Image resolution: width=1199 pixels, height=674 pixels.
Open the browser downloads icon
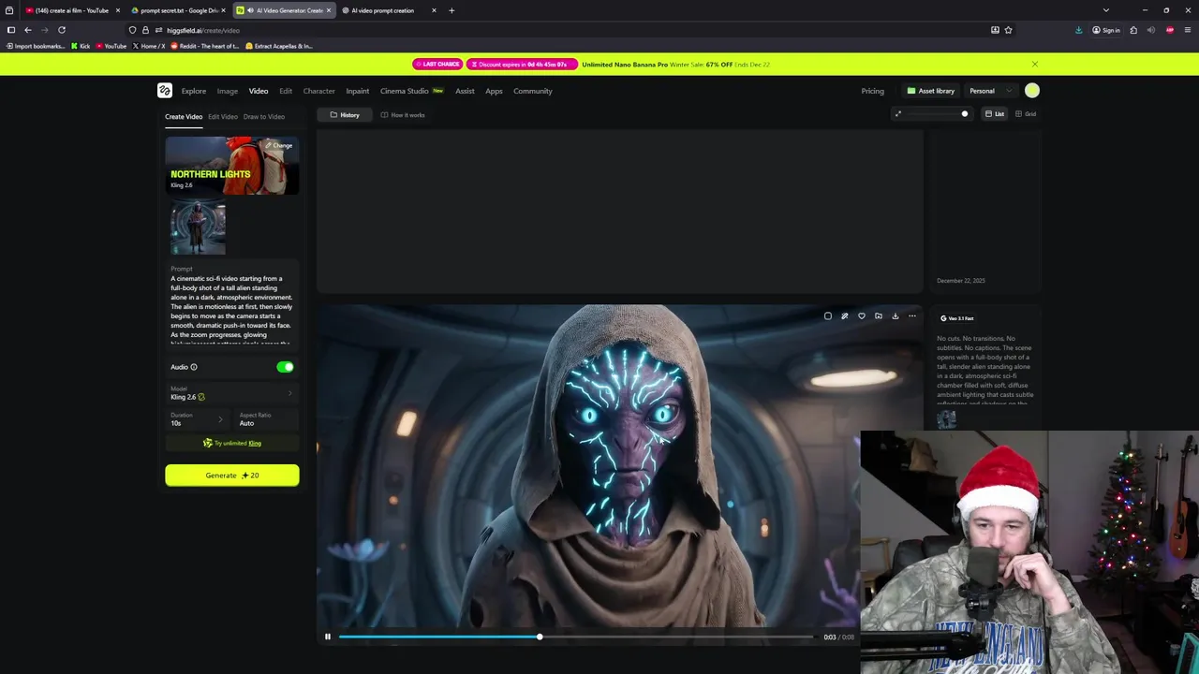[1078, 30]
